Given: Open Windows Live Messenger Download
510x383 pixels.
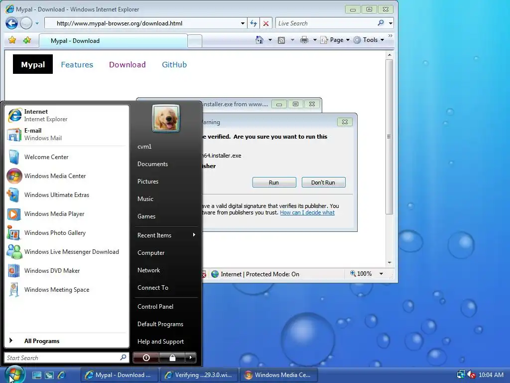Looking at the screenshot, I should tap(66, 252).
